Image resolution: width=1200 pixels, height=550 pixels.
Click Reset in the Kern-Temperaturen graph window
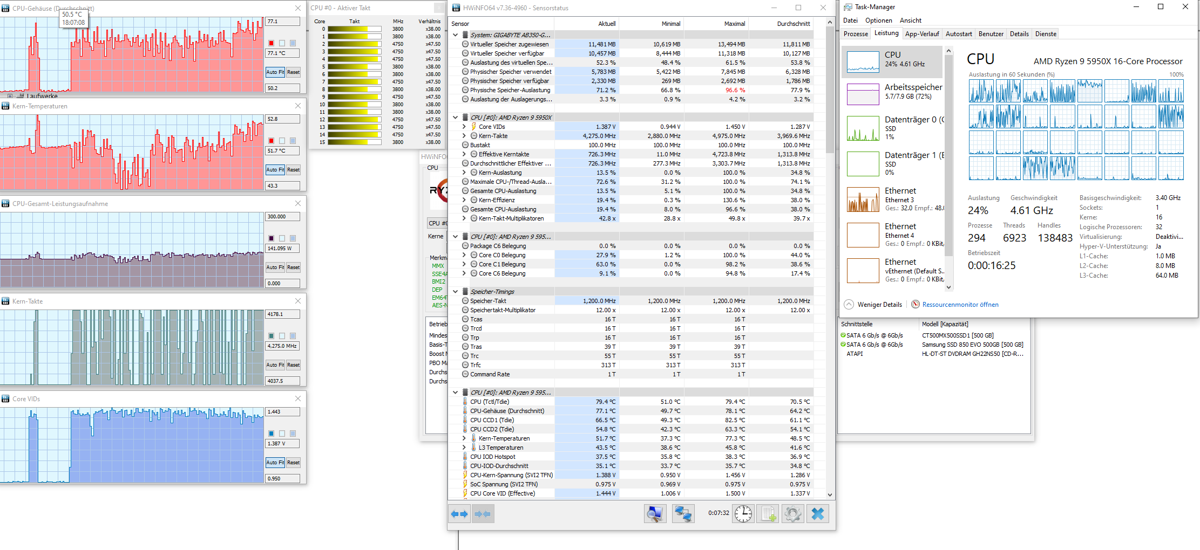tap(293, 170)
